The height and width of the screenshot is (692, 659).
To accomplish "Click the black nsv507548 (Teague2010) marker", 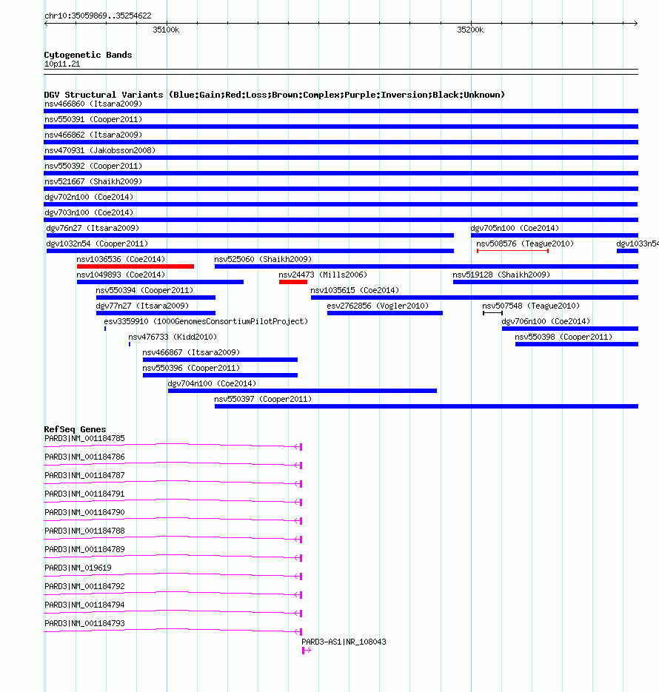I will tap(493, 313).
